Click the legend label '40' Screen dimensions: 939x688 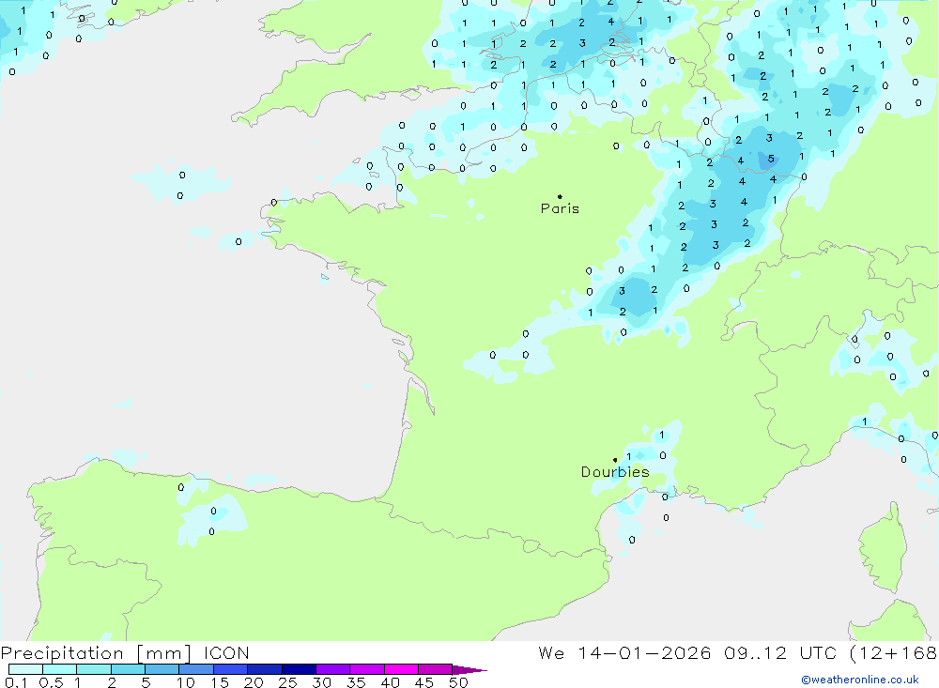[391, 682]
